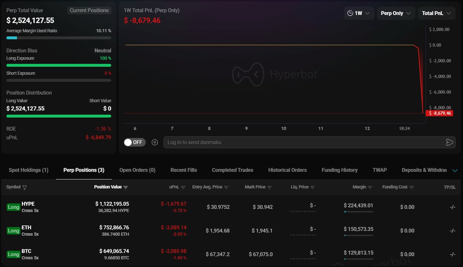This screenshot has height=267, width=463.
Task: Click the HYPE symbol in positions table
Action: click(x=28, y=204)
